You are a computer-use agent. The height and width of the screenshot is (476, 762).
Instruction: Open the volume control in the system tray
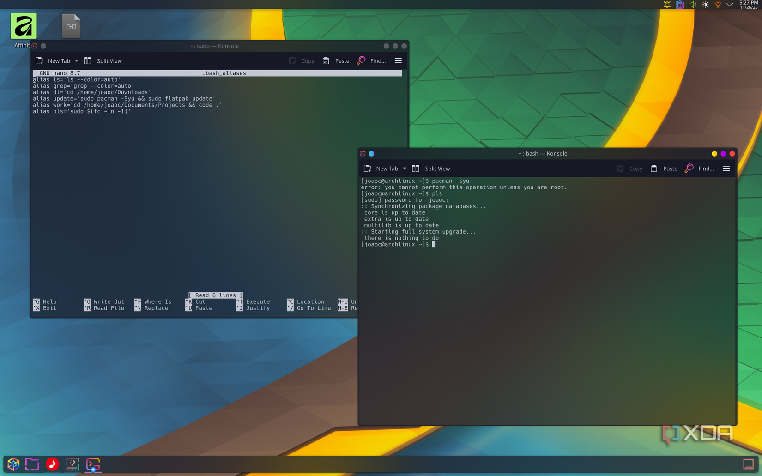692,5
